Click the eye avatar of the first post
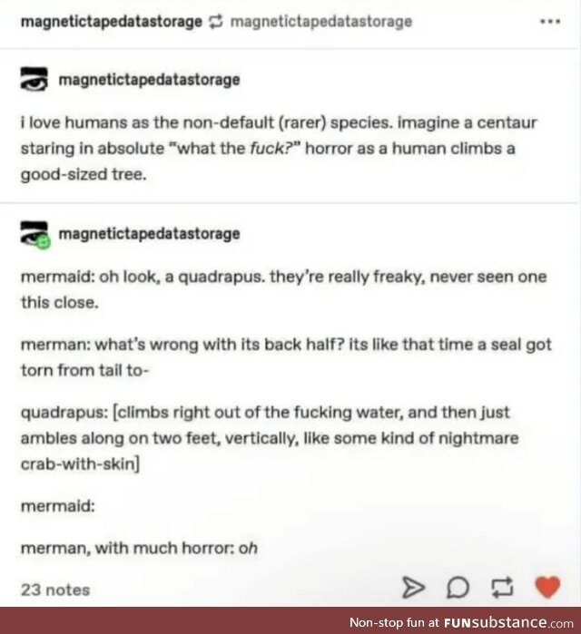Image resolution: width=581 pixels, height=634 pixels. (34, 79)
